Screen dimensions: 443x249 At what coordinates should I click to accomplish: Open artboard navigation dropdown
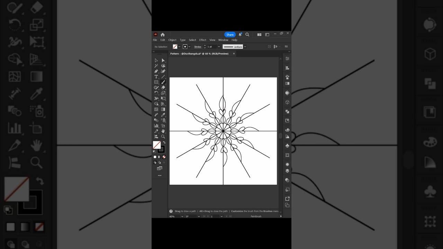tap(221, 216)
